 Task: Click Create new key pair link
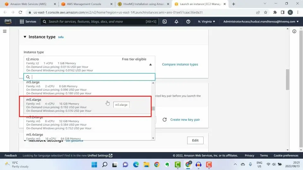coord(185,120)
